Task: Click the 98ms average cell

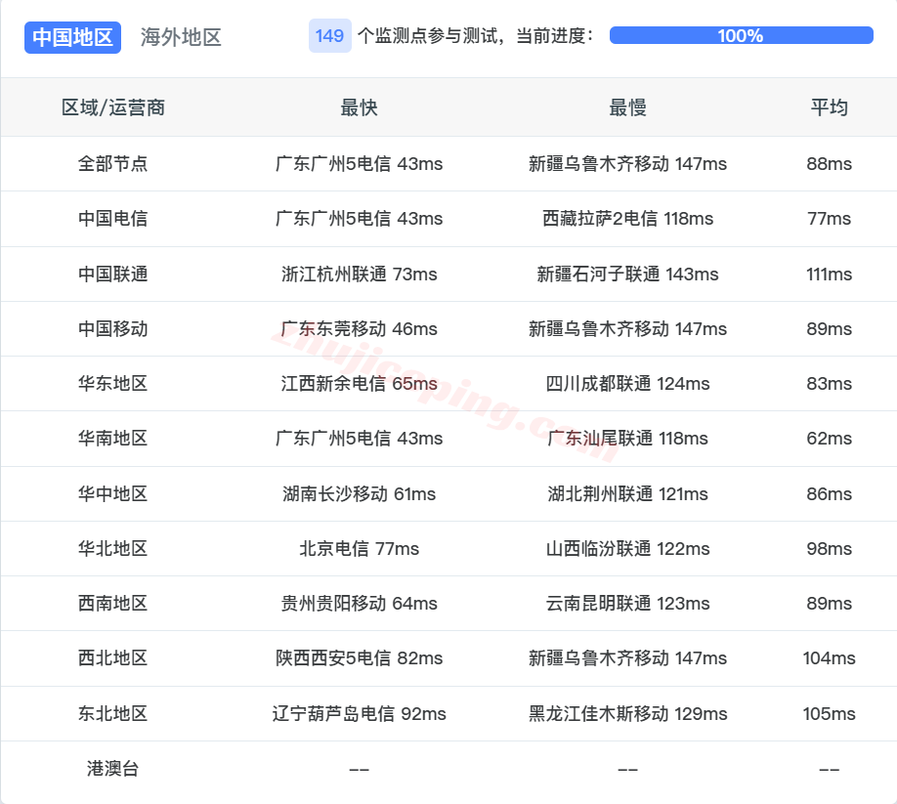Action: 829,548
